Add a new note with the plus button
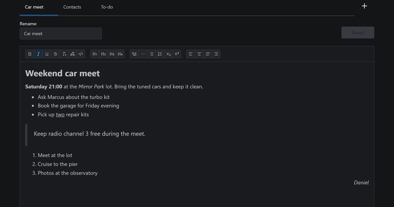The width and height of the screenshot is (394, 207). [x=364, y=6]
